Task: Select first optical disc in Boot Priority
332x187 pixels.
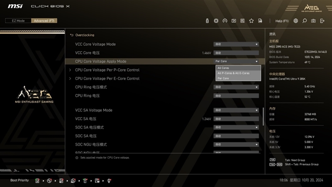Action: point(49,181)
